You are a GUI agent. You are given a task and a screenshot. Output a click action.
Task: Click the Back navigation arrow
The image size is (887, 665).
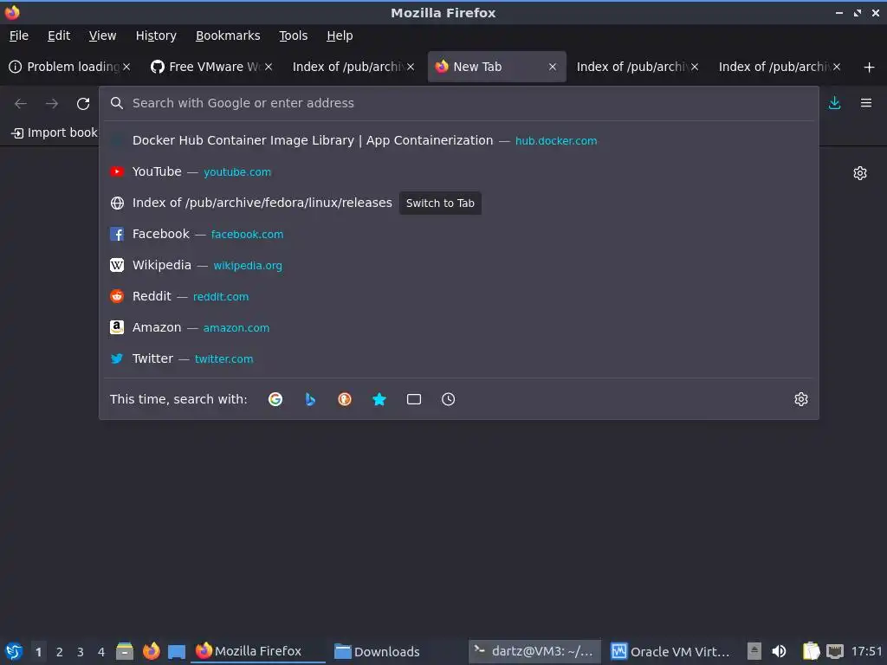click(x=21, y=104)
